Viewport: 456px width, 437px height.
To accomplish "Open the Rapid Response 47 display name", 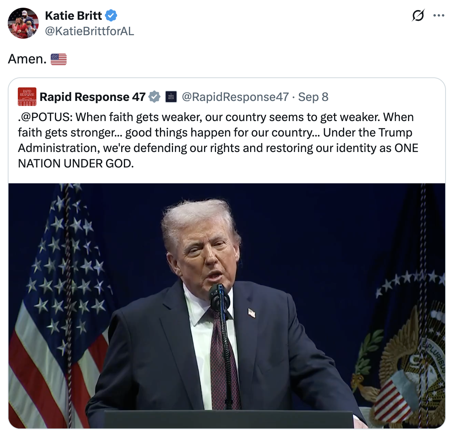I will click(93, 97).
